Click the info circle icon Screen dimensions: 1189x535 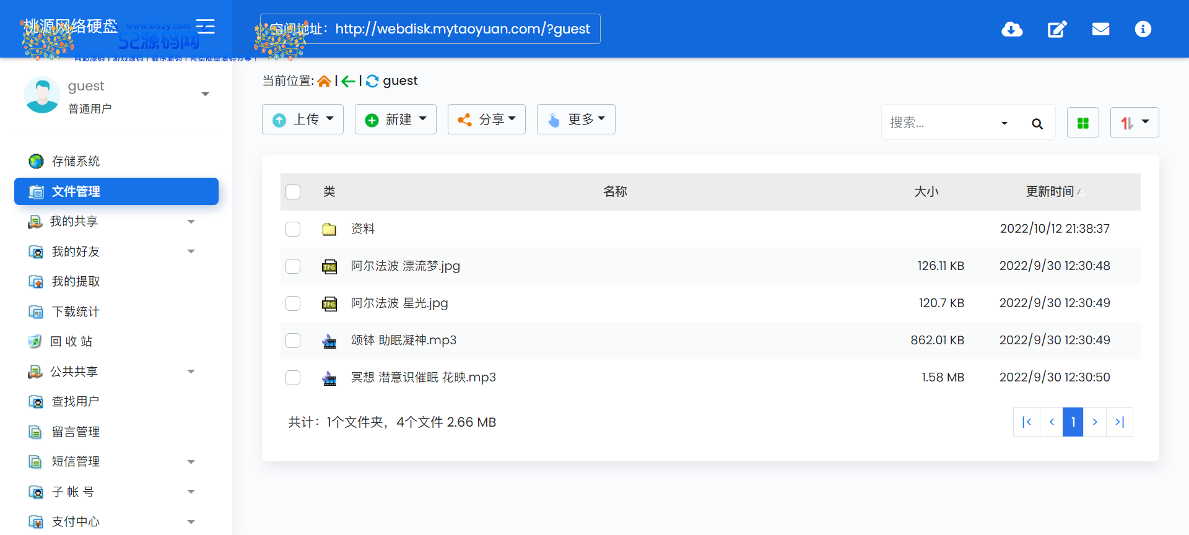tap(1143, 29)
